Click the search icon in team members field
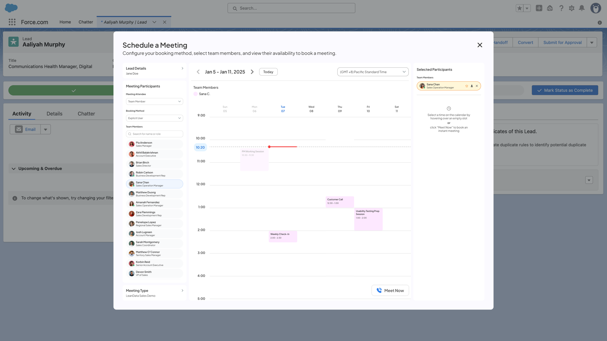The height and width of the screenshot is (341, 607). [x=130, y=134]
